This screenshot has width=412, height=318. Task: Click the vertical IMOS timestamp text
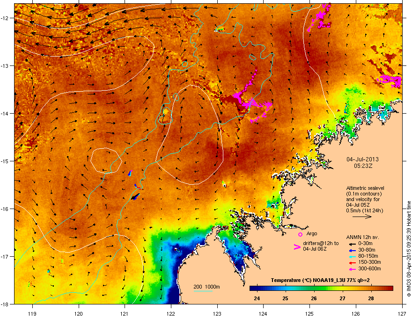pos(409,249)
